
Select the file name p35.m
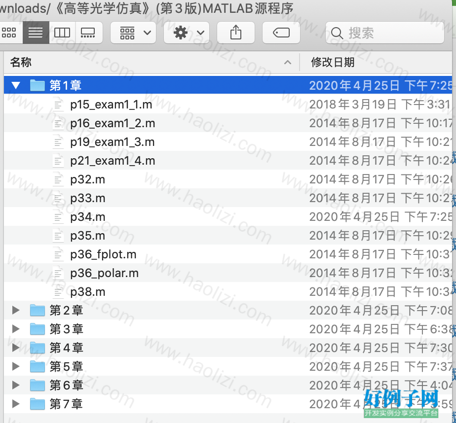87,236
